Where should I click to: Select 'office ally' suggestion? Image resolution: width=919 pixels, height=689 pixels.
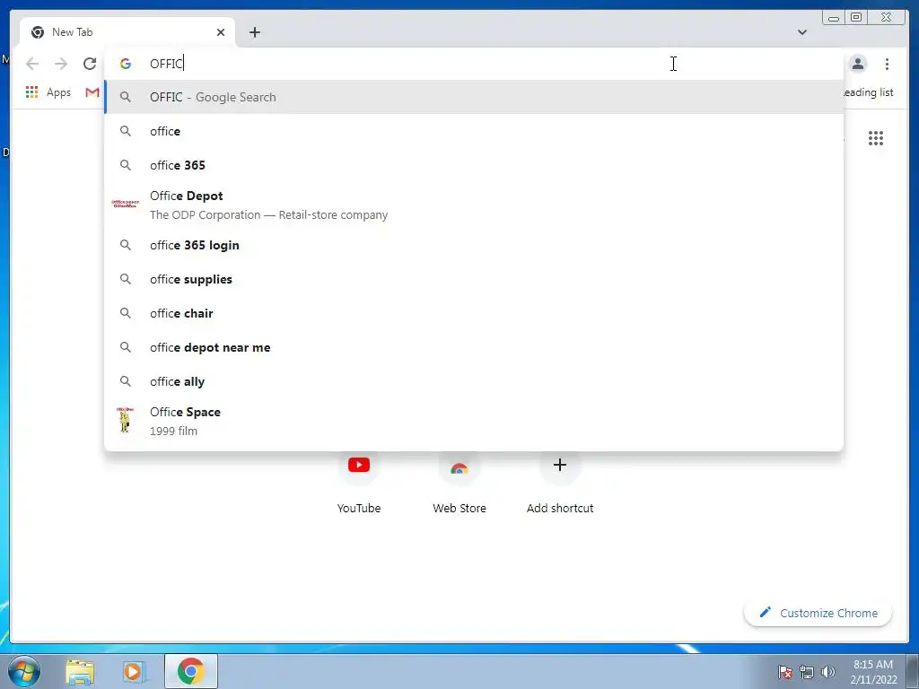474,381
